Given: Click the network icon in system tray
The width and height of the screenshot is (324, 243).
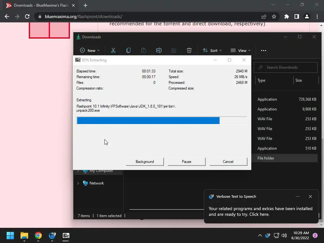Looking at the screenshot, I should tap(276, 235).
